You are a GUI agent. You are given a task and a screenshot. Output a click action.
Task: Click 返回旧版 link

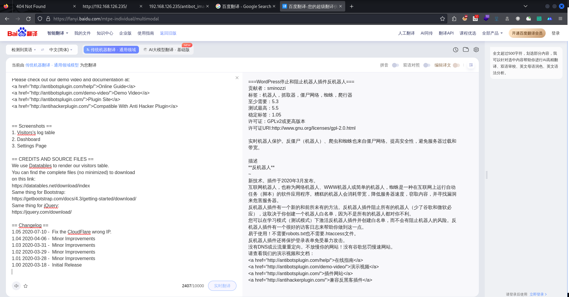(x=168, y=33)
